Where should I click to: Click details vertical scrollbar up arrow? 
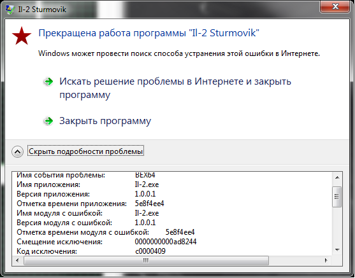click(x=337, y=177)
